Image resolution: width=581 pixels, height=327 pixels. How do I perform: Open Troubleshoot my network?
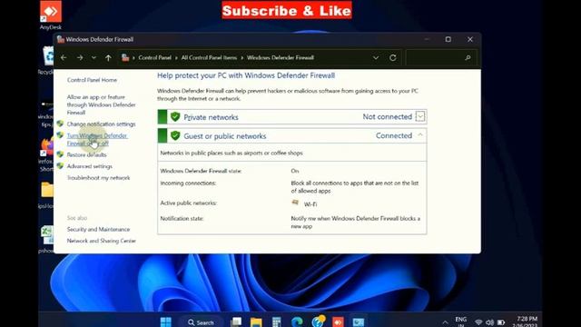click(x=99, y=178)
